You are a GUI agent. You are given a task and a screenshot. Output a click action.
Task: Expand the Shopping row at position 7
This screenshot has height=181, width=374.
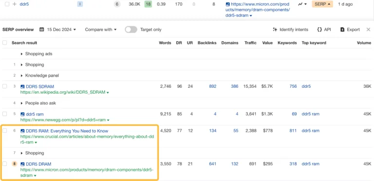click(x=22, y=153)
